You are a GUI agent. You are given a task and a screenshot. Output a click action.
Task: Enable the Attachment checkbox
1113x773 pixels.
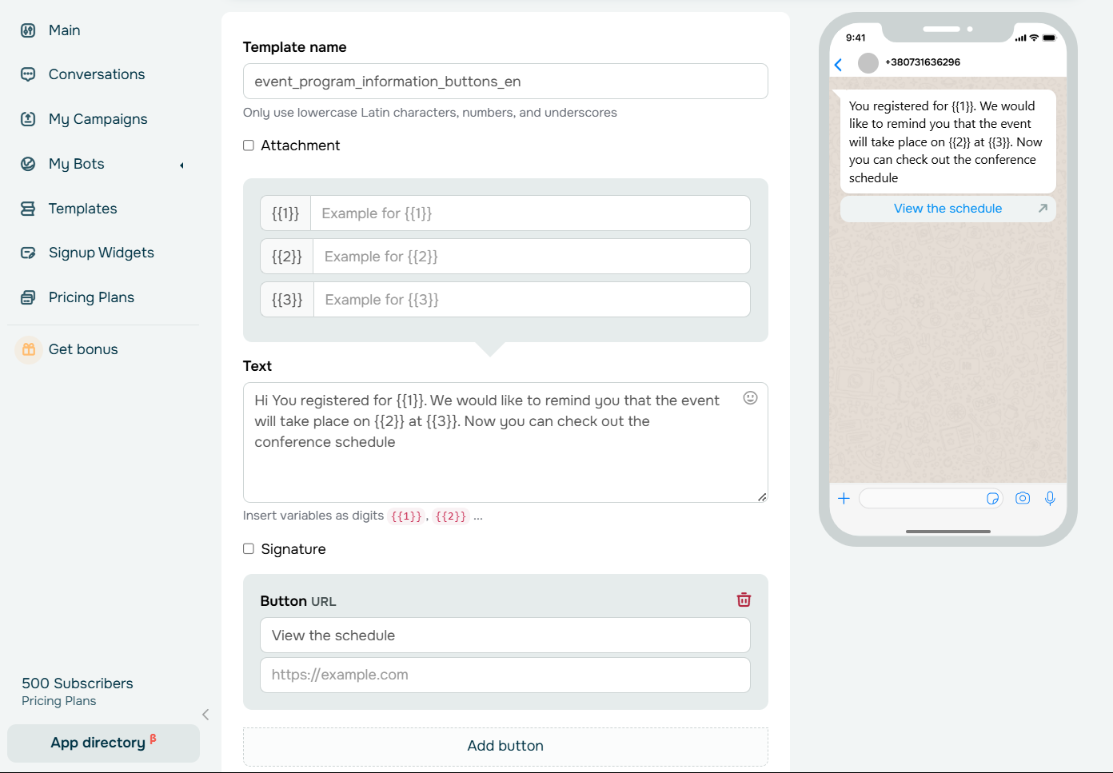point(249,145)
